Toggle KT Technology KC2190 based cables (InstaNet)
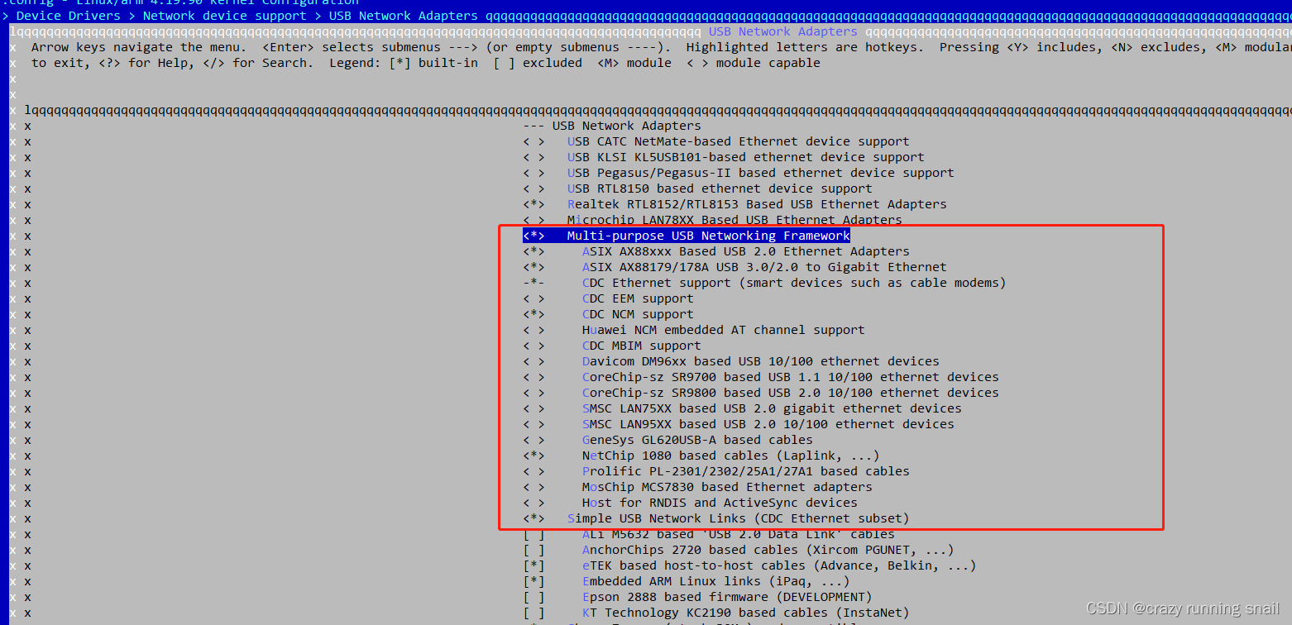Screen dimensions: 1292x625 point(716,613)
